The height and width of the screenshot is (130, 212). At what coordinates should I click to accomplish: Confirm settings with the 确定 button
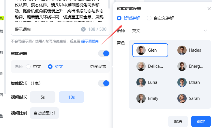click(x=201, y=121)
